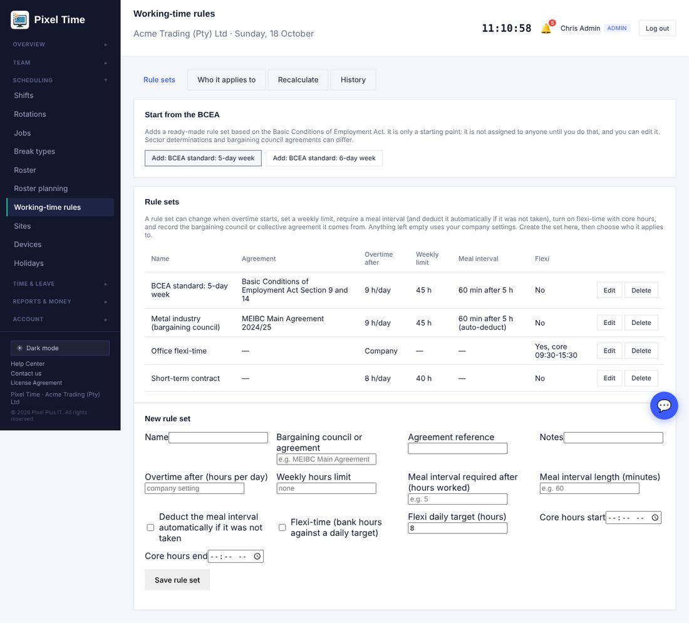Switch to the Who it applies to tab
The image size is (689, 623).
pos(226,80)
